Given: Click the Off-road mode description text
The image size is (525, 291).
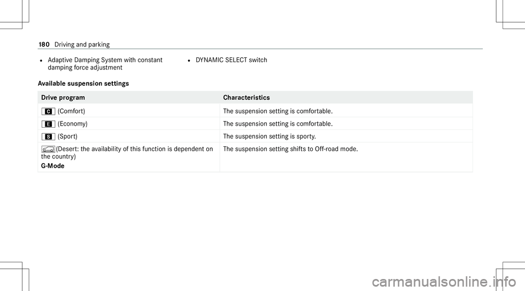Looking at the screenshot, I should click(290, 149).
